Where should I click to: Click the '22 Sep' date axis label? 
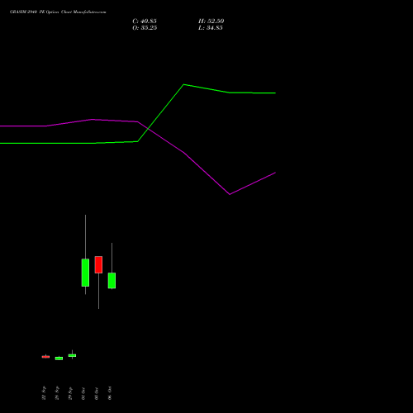[44, 393]
